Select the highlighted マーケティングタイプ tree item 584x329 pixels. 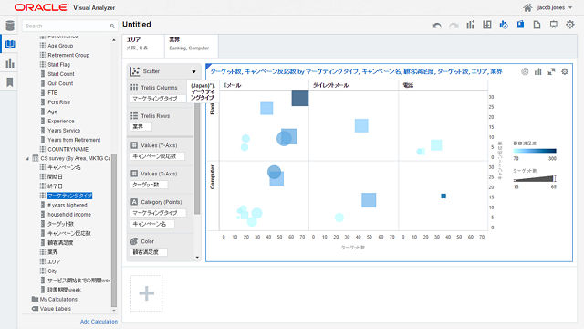click(69, 196)
